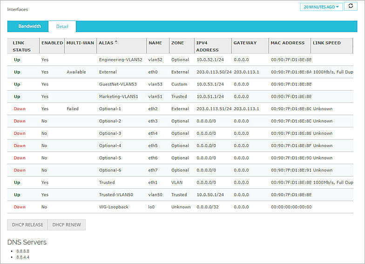Select the Marketing-VLAN51 alias

point(118,97)
